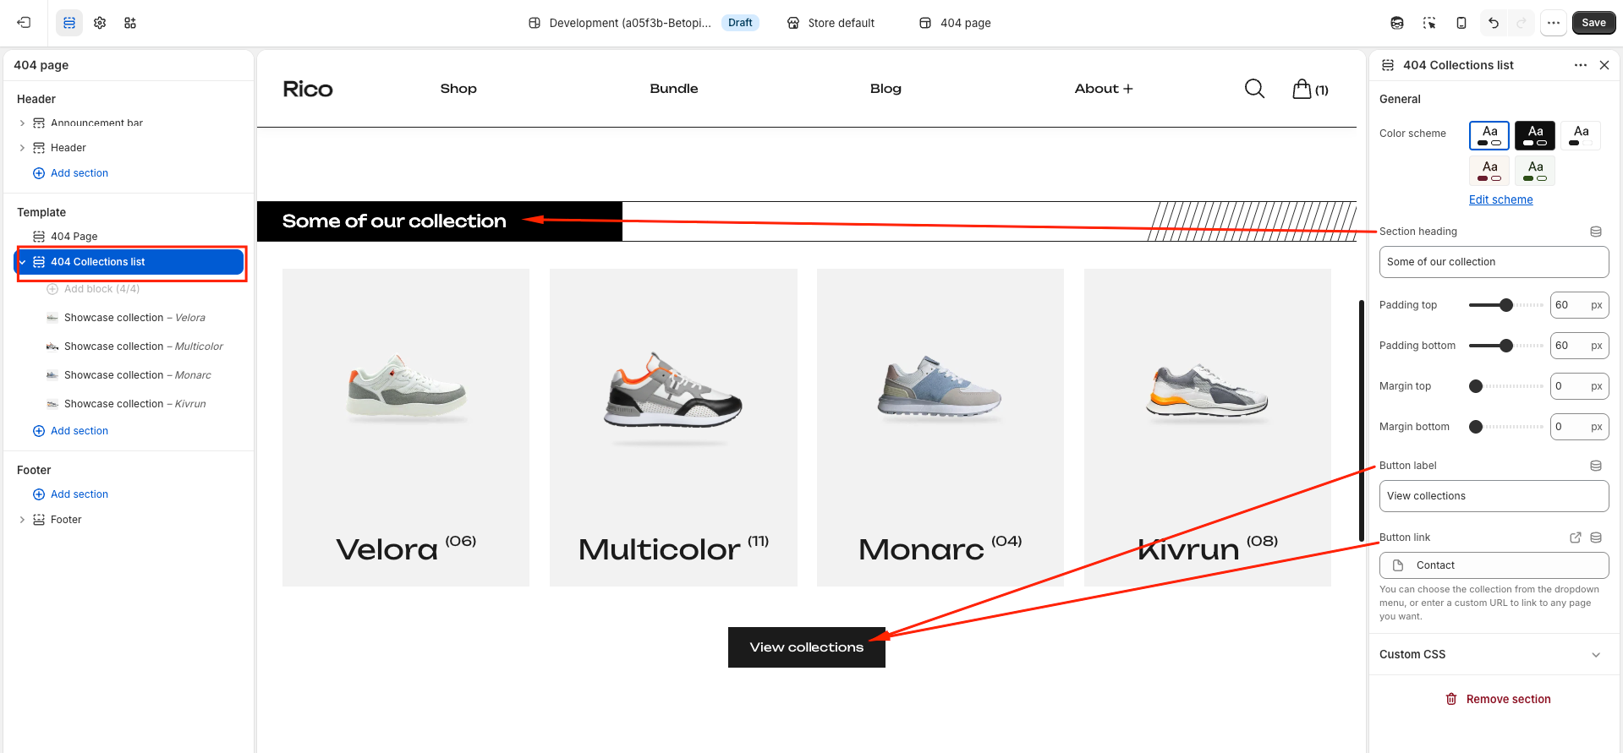
Task: Select the green accent color scheme
Action: (1535, 171)
